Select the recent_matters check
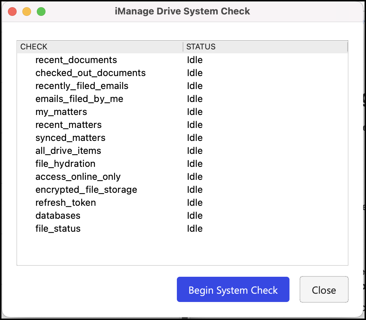This screenshot has height=320, width=366. tap(68, 125)
